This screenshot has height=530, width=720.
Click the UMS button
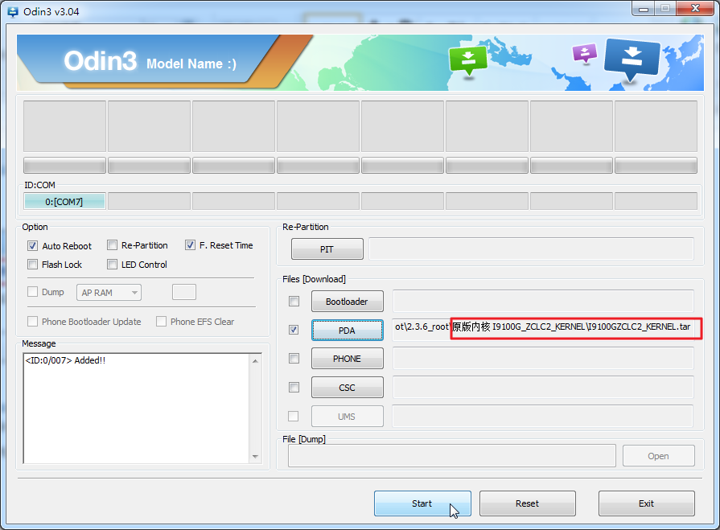click(x=348, y=417)
